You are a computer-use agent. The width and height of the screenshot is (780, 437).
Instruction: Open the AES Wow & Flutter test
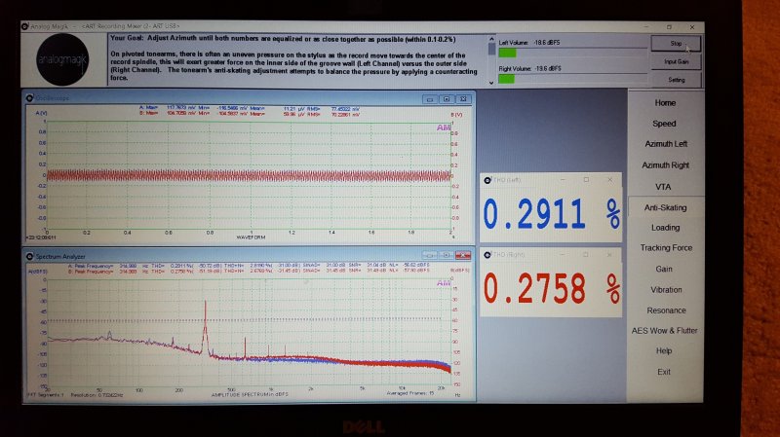[x=665, y=330]
